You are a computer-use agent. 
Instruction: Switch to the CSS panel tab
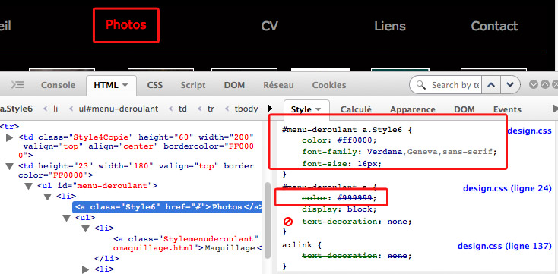pos(155,85)
